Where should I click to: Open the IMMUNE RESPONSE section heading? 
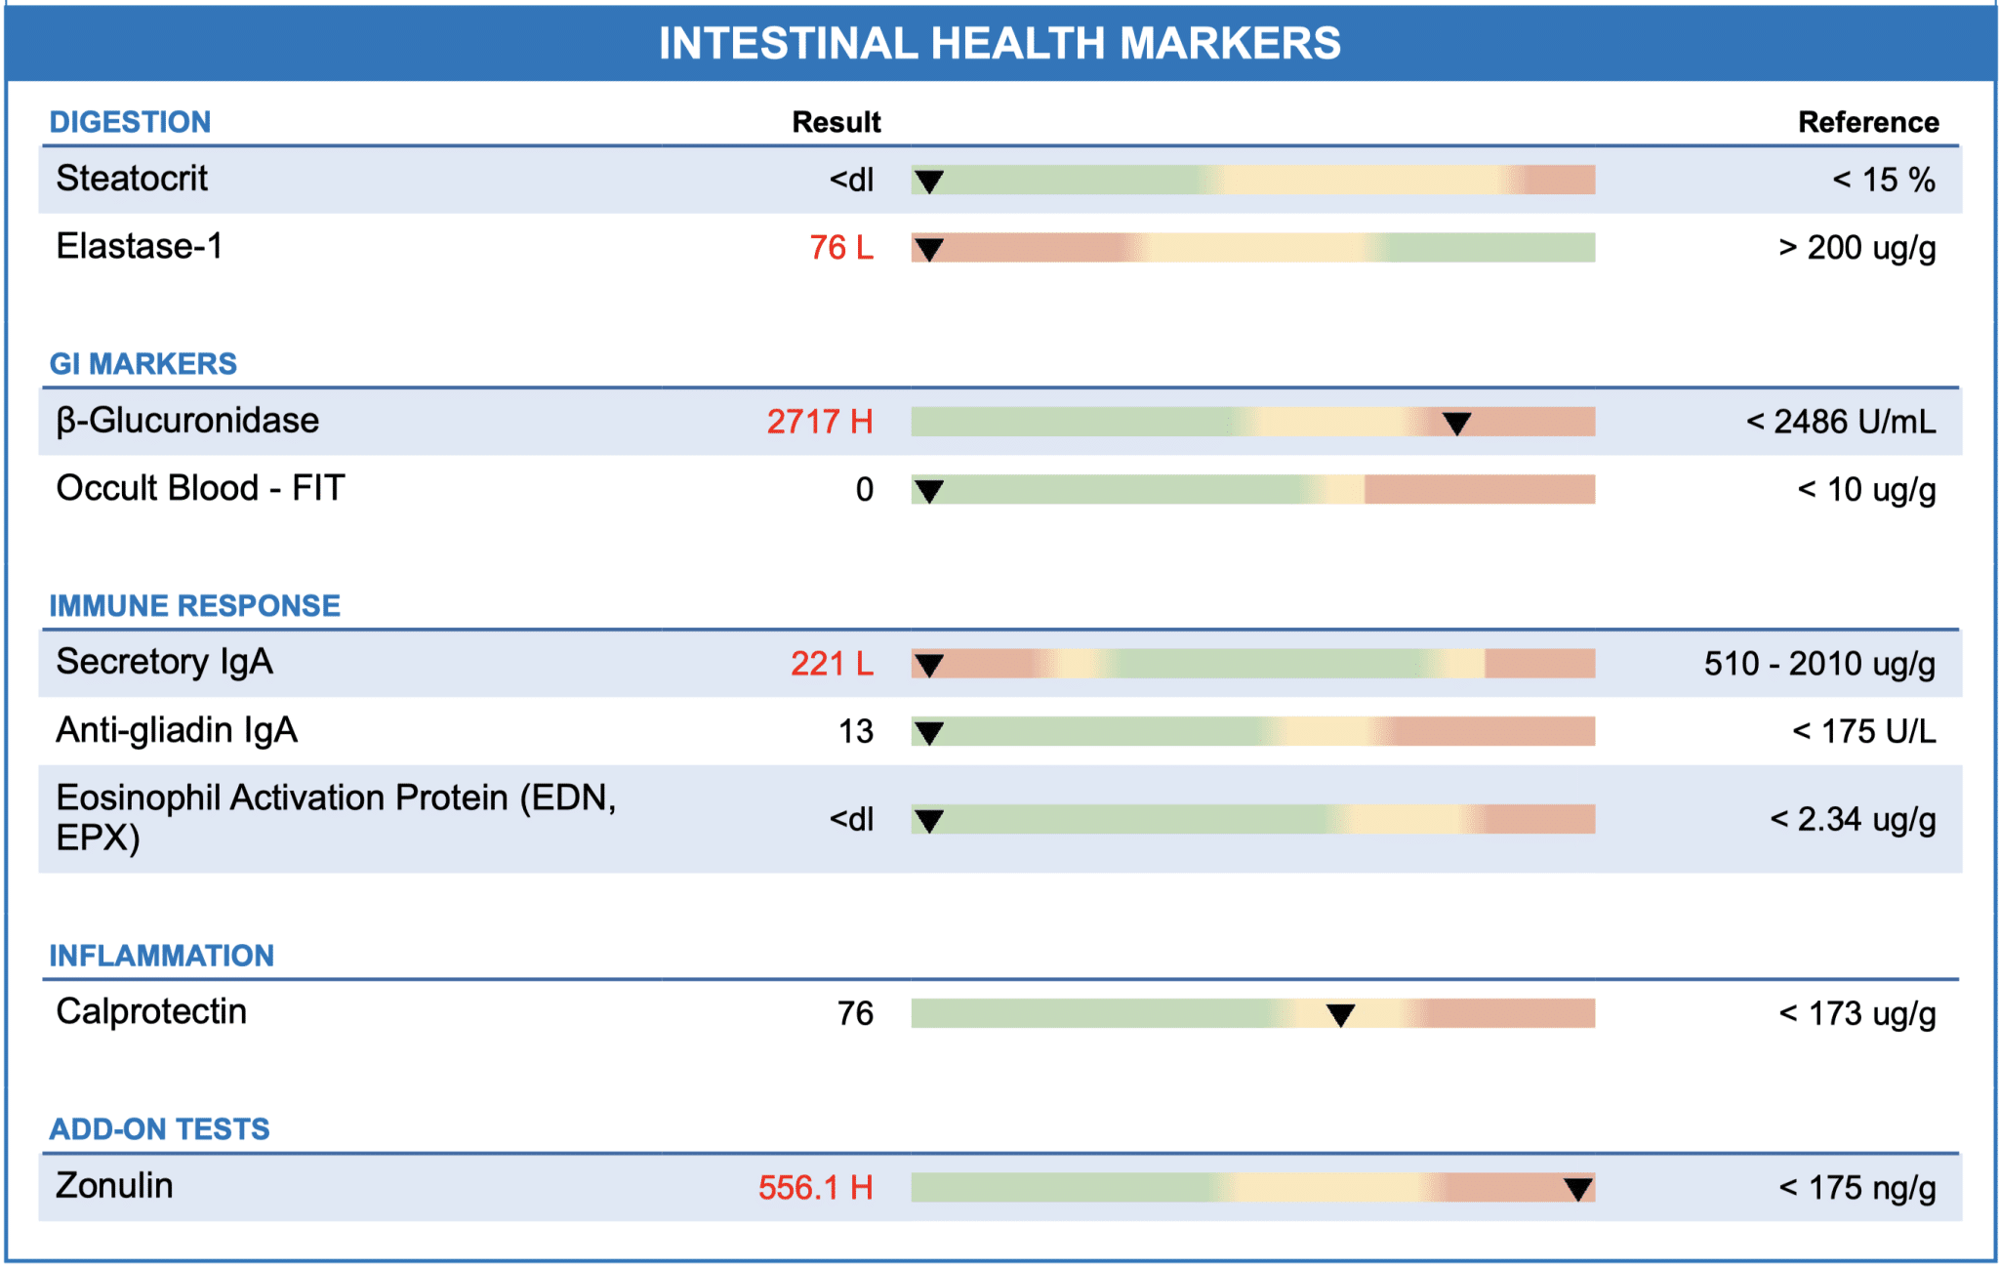coord(194,606)
